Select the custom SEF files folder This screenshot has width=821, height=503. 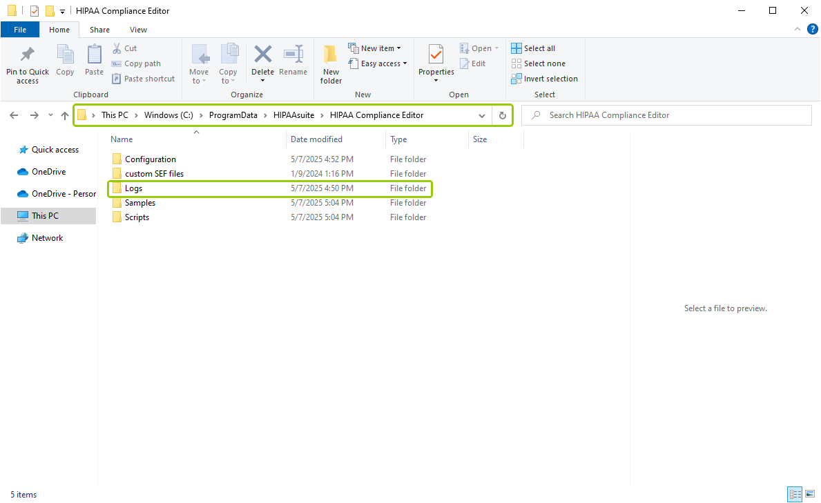[x=270, y=174]
